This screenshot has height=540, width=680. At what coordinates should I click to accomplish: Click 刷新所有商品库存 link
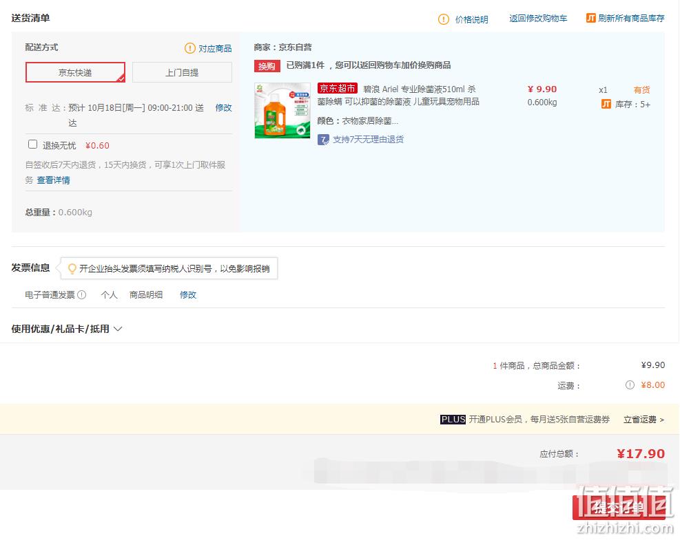631,18
